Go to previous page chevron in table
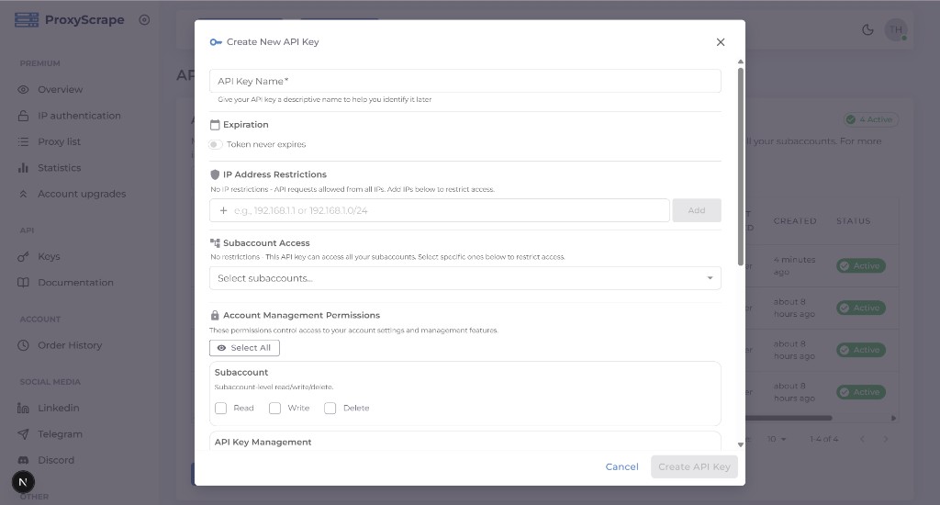 coord(862,439)
